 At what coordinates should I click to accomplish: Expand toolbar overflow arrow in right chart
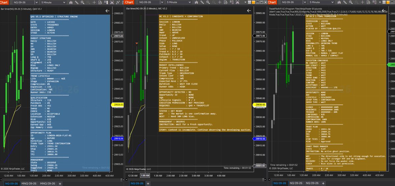pyautogui.click(x=380, y=2)
